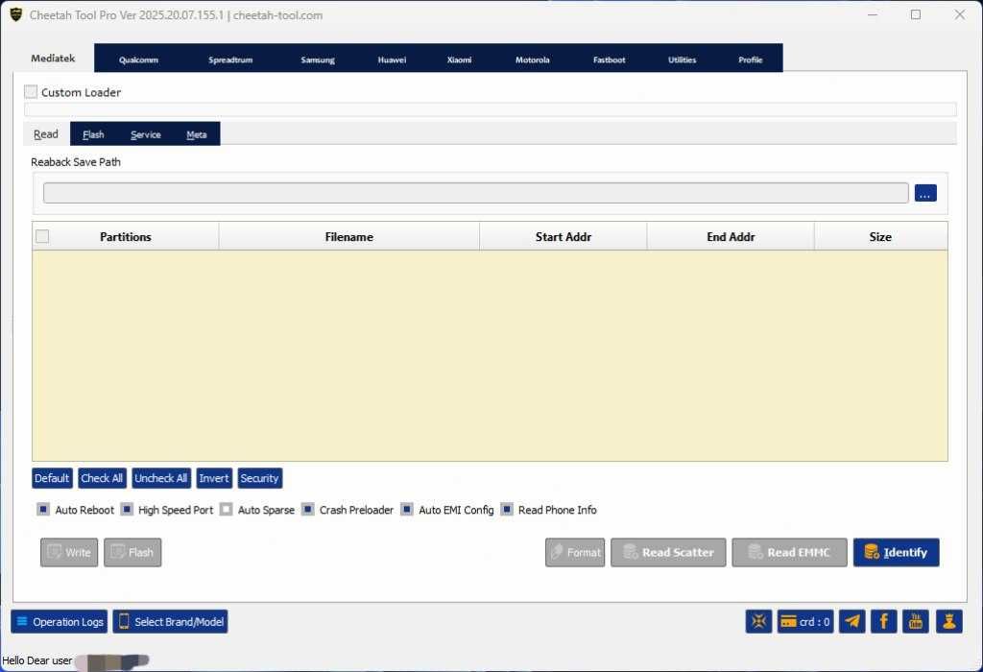Viewport: 983px width, 672px height.
Task: Switch to the Fastboot tab
Action: [x=609, y=60]
